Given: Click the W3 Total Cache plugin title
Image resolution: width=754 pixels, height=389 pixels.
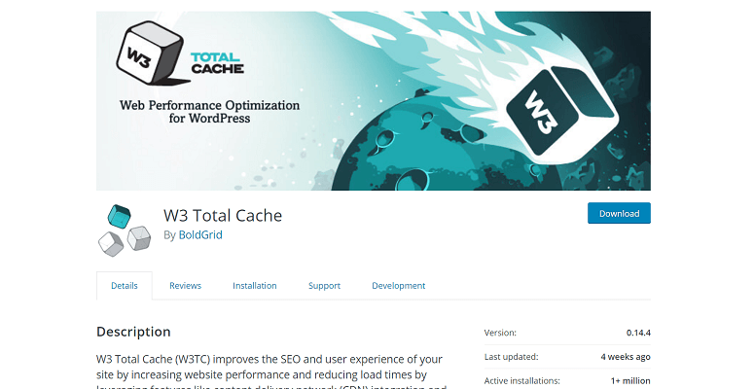Looking at the screenshot, I should [223, 216].
